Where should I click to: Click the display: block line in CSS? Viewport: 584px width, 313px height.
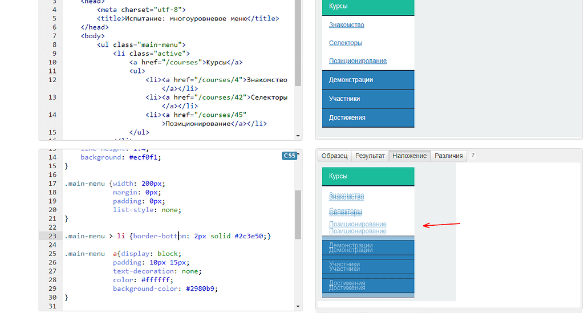151,254
